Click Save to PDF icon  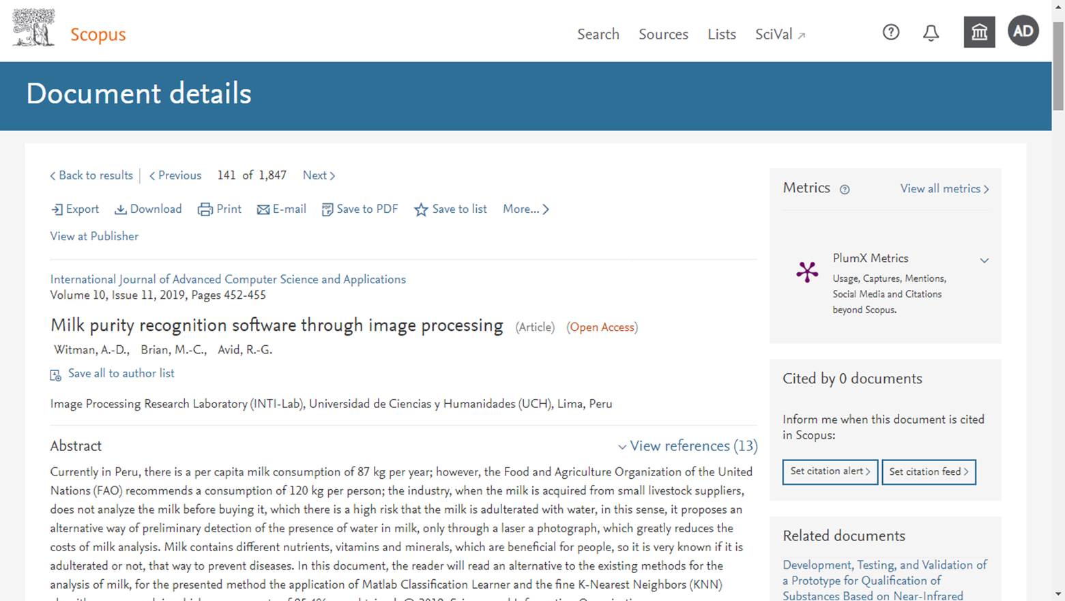coord(327,209)
